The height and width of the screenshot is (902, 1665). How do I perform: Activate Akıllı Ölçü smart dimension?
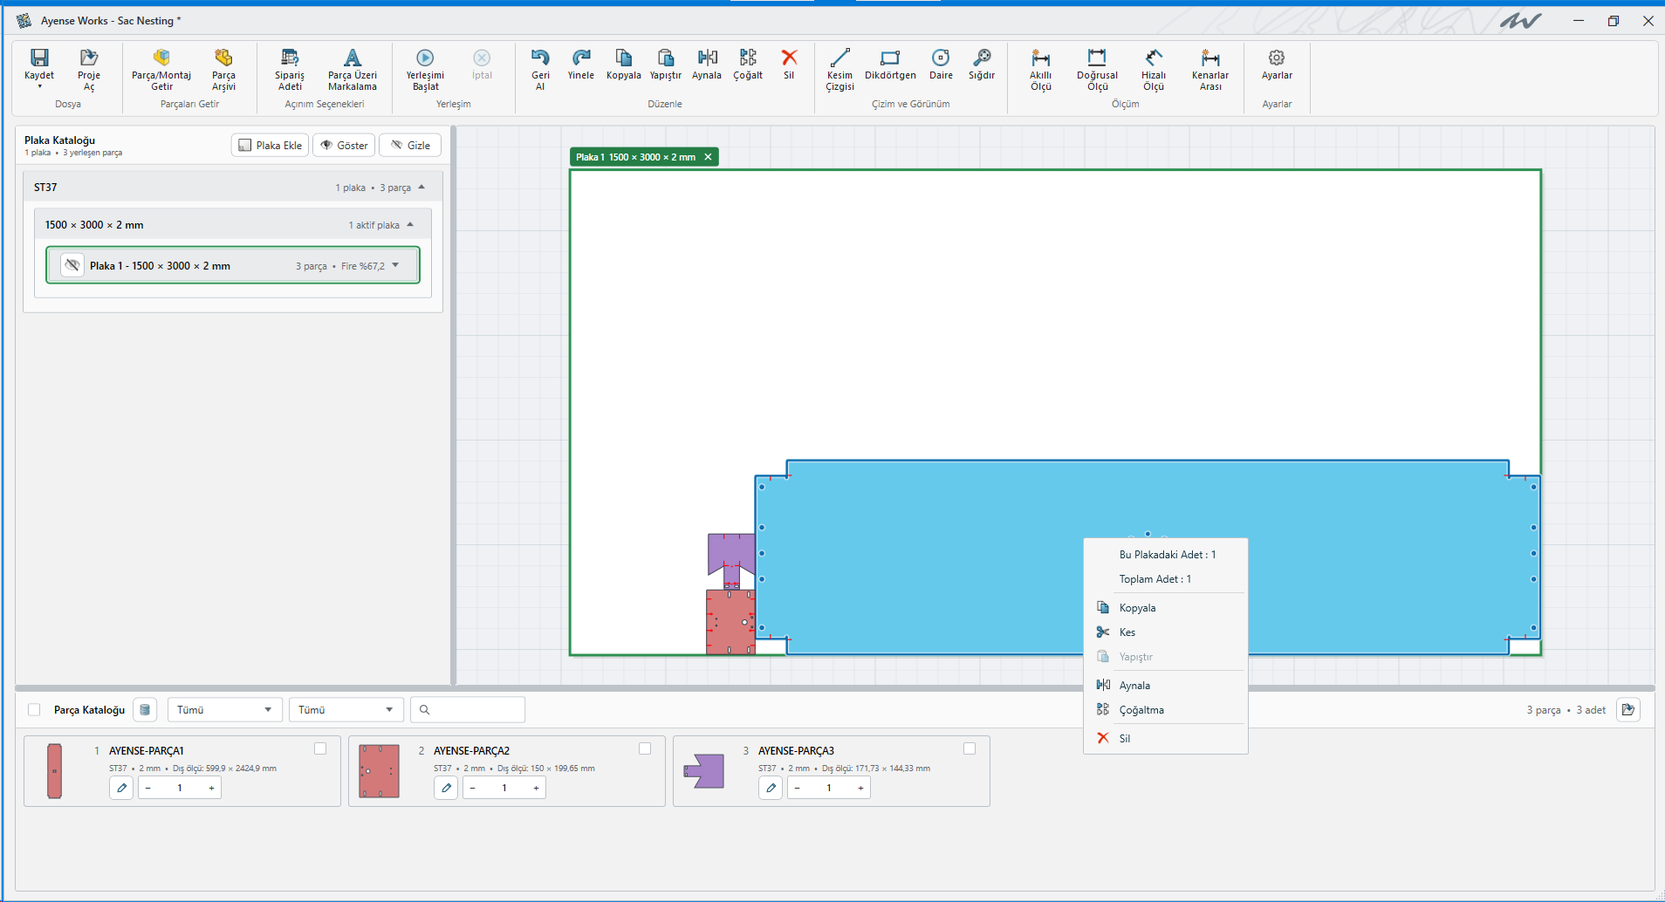pyautogui.click(x=1040, y=69)
